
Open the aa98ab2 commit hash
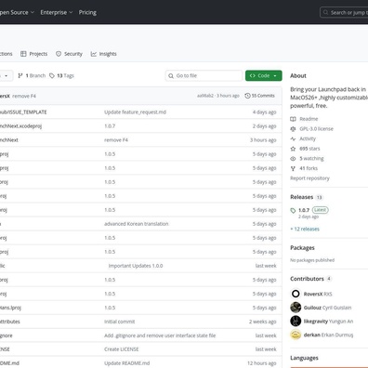(x=205, y=96)
